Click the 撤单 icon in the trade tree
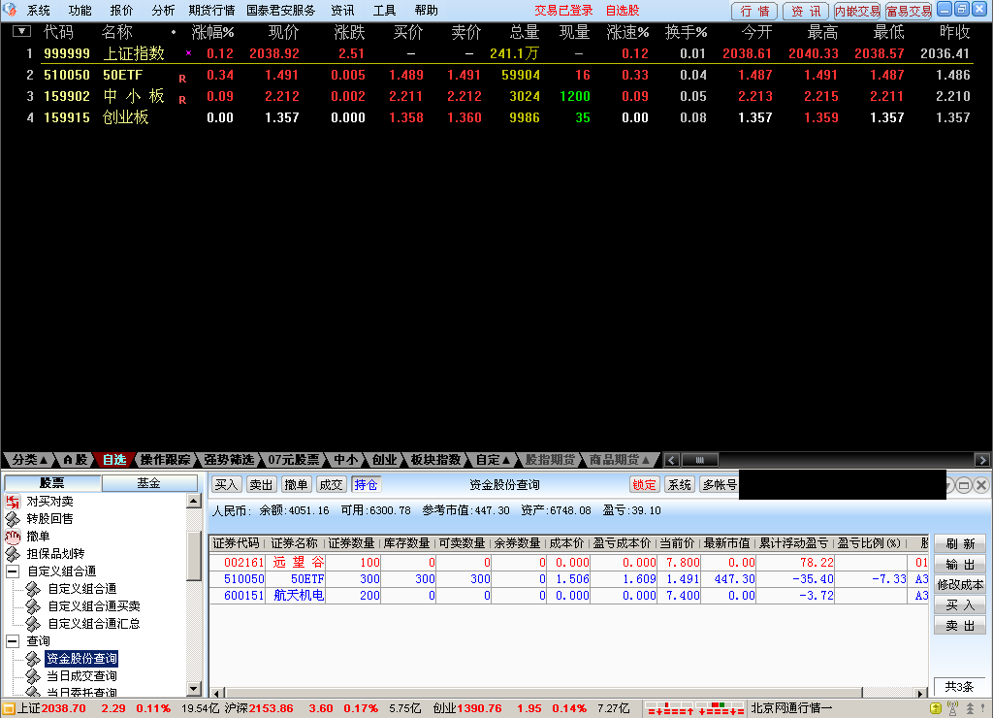 tap(13, 537)
